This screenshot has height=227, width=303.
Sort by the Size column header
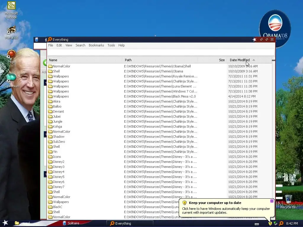(x=212, y=60)
